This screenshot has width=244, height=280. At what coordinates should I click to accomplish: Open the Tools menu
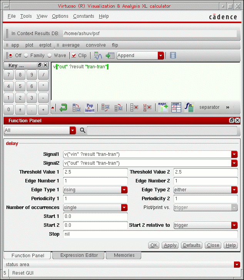click(x=26, y=16)
